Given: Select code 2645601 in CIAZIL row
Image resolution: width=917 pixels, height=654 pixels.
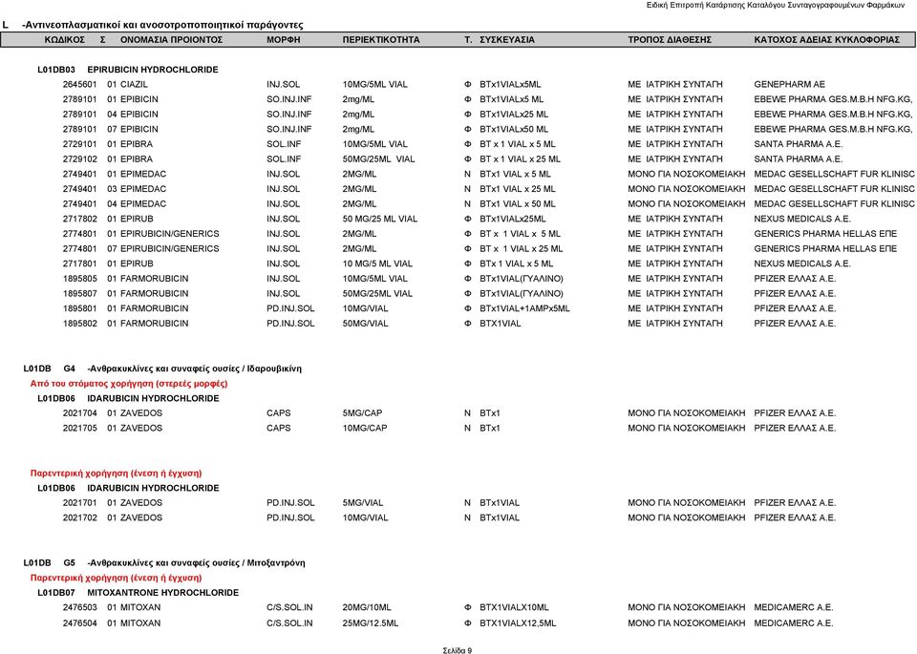Looking at the screenshot, I should (x=80, y=85).
